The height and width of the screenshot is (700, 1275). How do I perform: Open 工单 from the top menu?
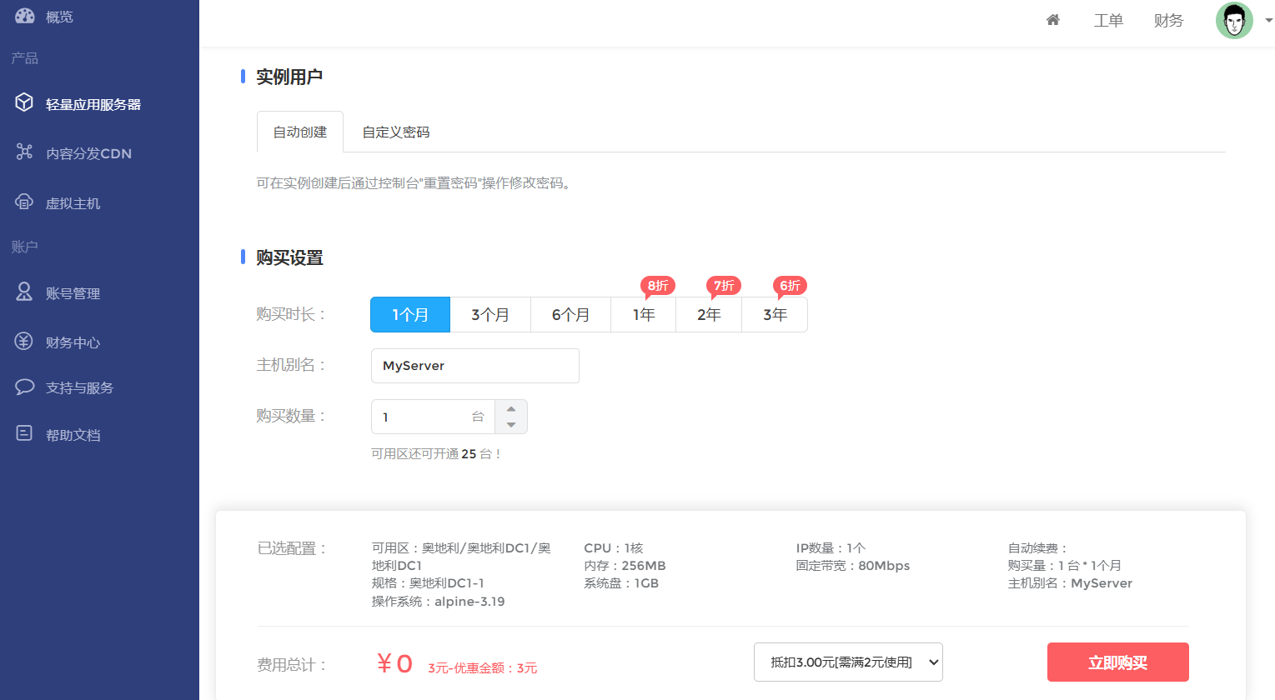click(1108, 20)
